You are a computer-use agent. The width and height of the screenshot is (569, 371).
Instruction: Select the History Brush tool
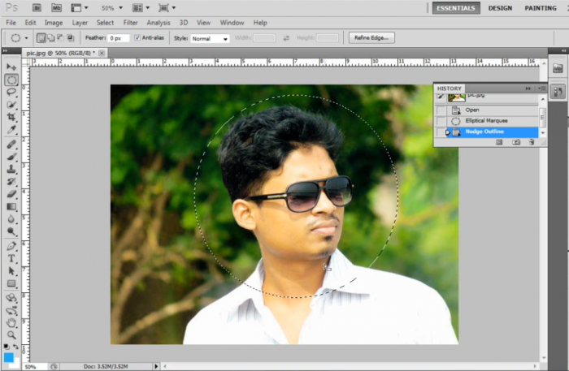(x=11, y=181)
